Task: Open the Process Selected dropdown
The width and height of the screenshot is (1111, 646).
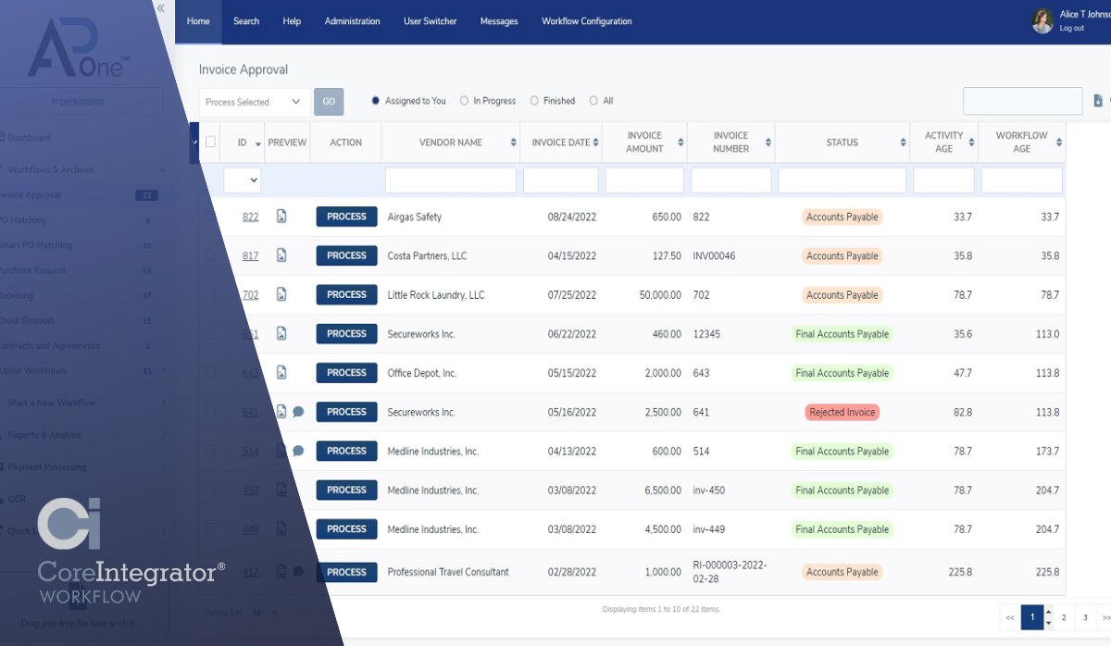Action: [253, 101]
